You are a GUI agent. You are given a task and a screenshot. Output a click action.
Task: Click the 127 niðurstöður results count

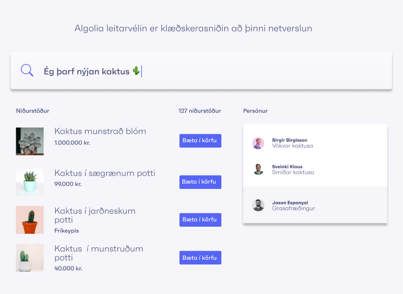[x=199, y=111]
